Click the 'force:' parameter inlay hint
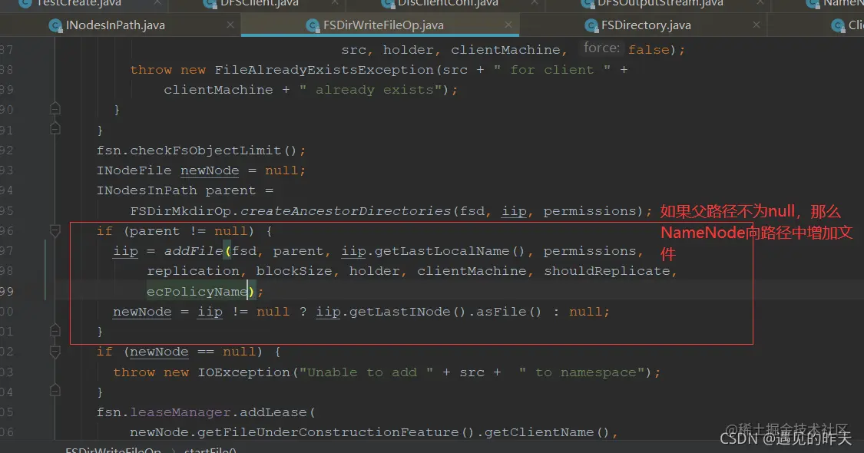 [x=601, y=48]
